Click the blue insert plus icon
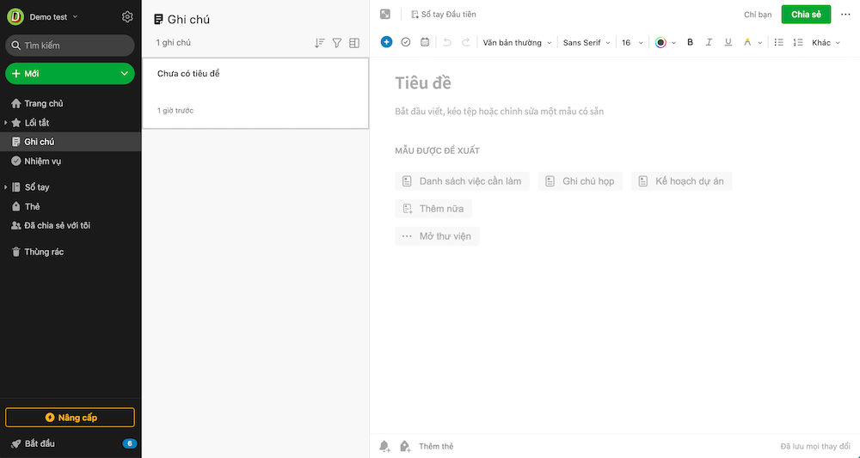860x458 pixels. click(386, 42)
